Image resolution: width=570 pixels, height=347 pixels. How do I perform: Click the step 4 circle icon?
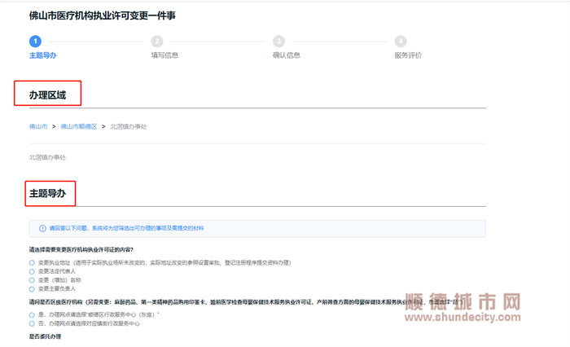[x=400, y=42]
